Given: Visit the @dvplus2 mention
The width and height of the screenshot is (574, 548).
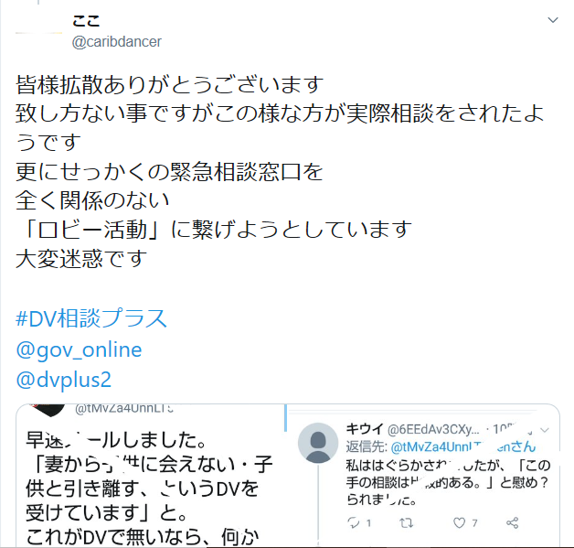Looking at the screenshot, I should click(x=63, y=380).
